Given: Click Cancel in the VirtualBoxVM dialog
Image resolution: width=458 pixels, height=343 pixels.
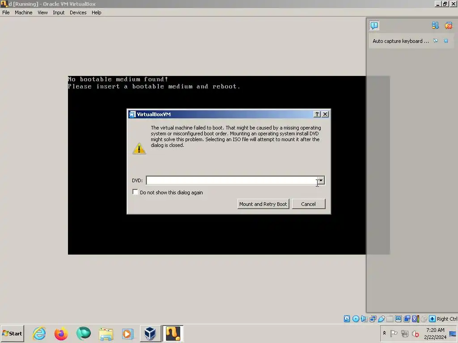Looking at the screenshot, I should point(309,204).
